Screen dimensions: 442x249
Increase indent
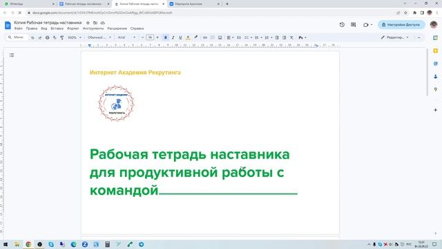pyautogui.click(x=284, y=37)
